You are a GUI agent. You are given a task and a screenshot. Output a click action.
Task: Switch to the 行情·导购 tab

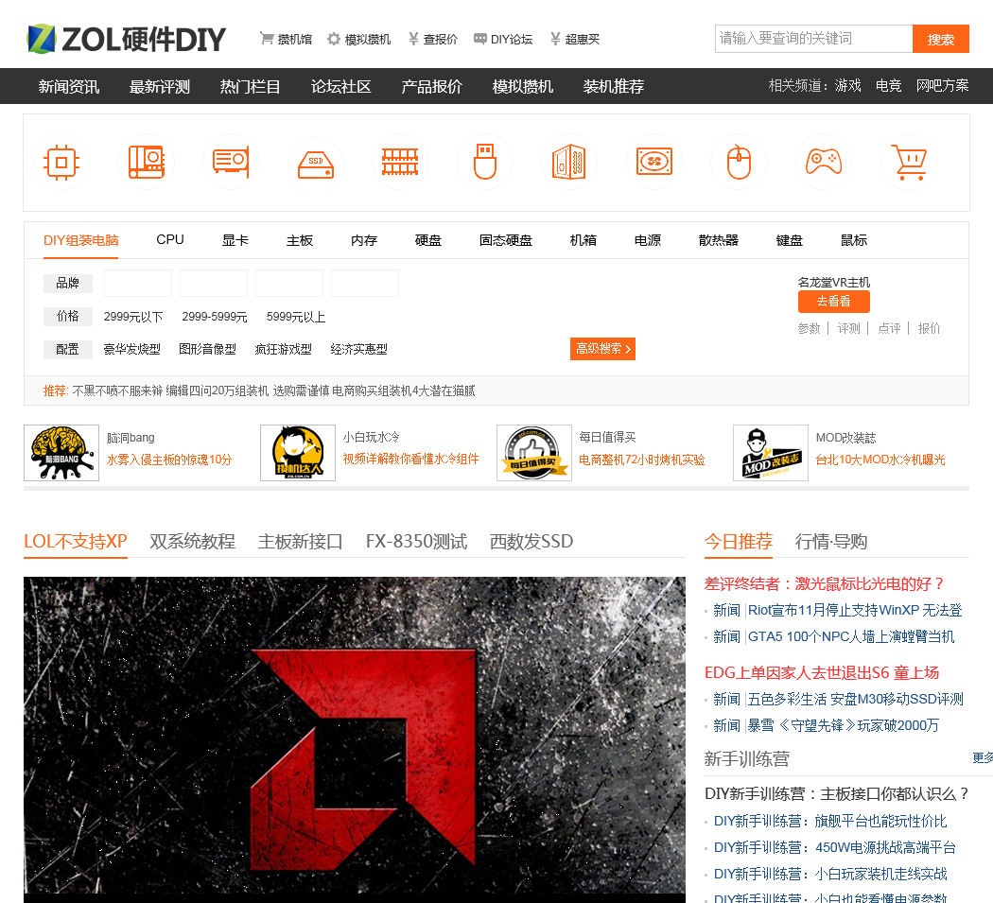[831, 542]
